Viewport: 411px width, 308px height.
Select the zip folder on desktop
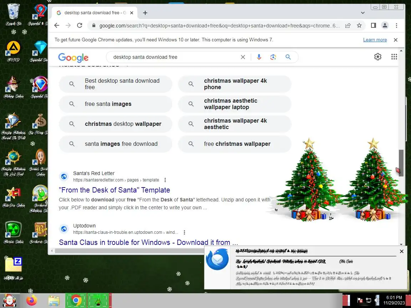(x=13, y=268)
